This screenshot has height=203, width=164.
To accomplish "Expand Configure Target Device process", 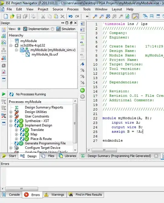I will (11, 148).
